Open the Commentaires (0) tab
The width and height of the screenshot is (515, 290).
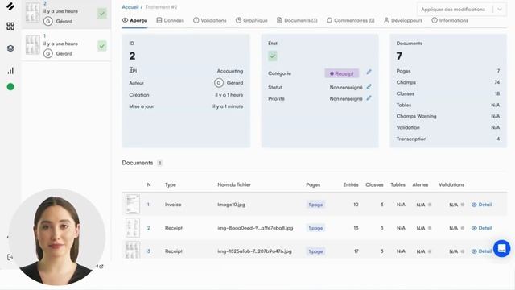coord(351,20)
